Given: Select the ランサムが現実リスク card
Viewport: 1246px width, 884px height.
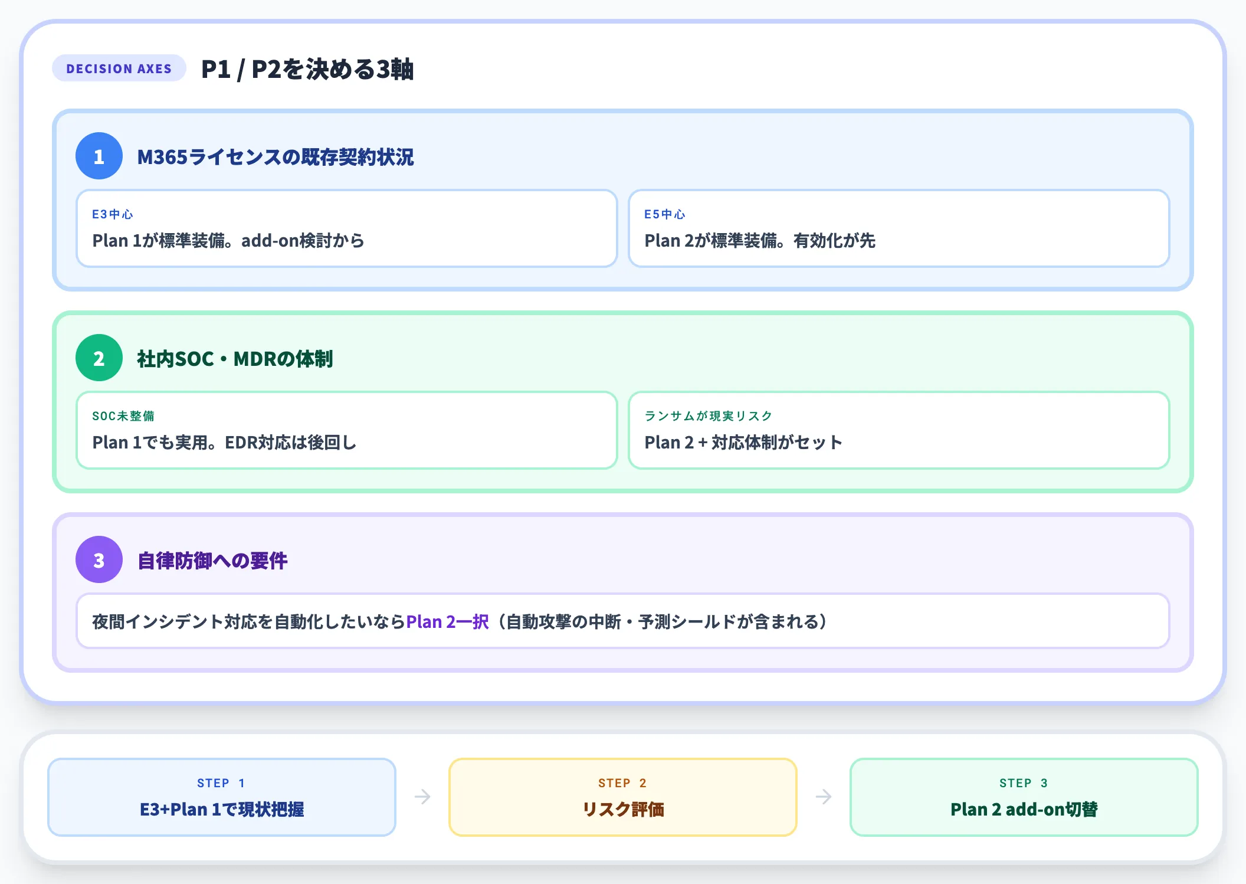Looking at the screenshot, I should tap(899, 430).
